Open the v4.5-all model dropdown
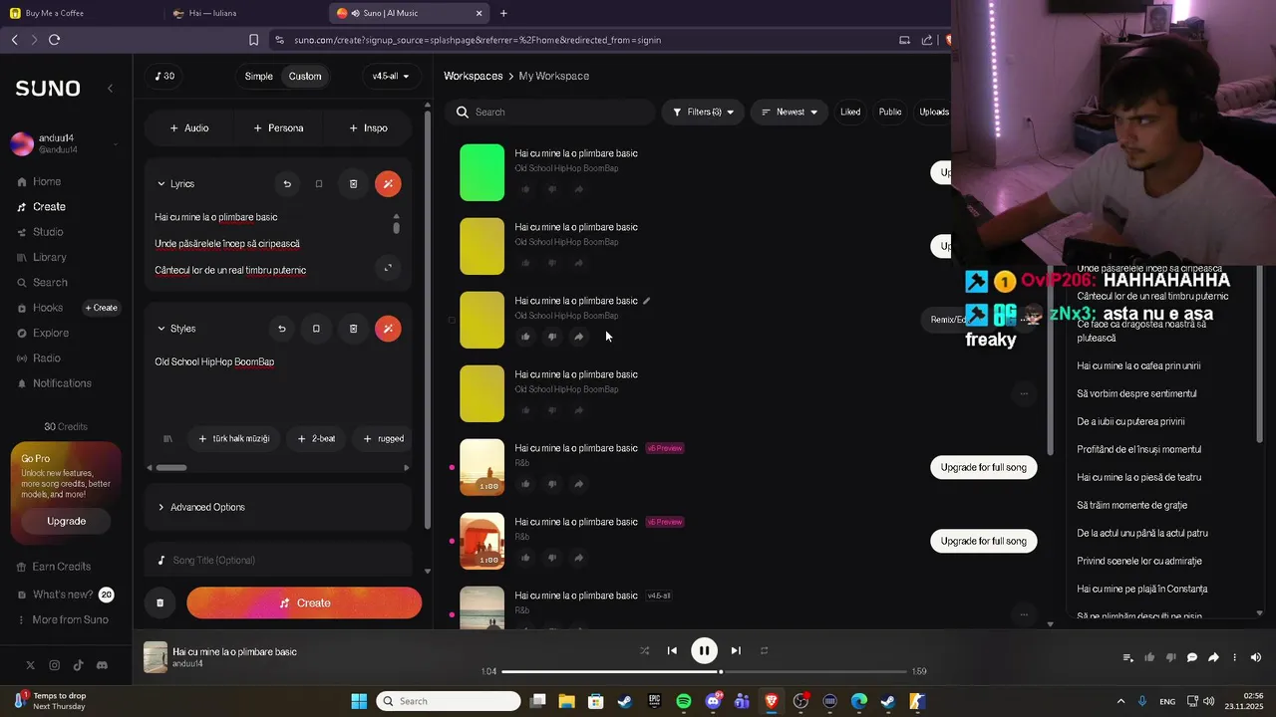 (x=391, y=77)
